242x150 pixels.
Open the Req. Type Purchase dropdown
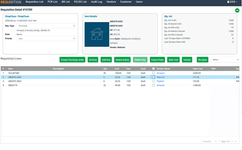(x=46, y=26)
